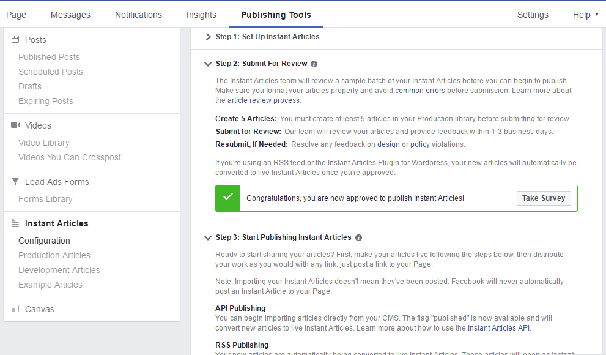The image size is (606, 355).
Task: Open the Help dropdown menu
Action: tap(585, 15)
